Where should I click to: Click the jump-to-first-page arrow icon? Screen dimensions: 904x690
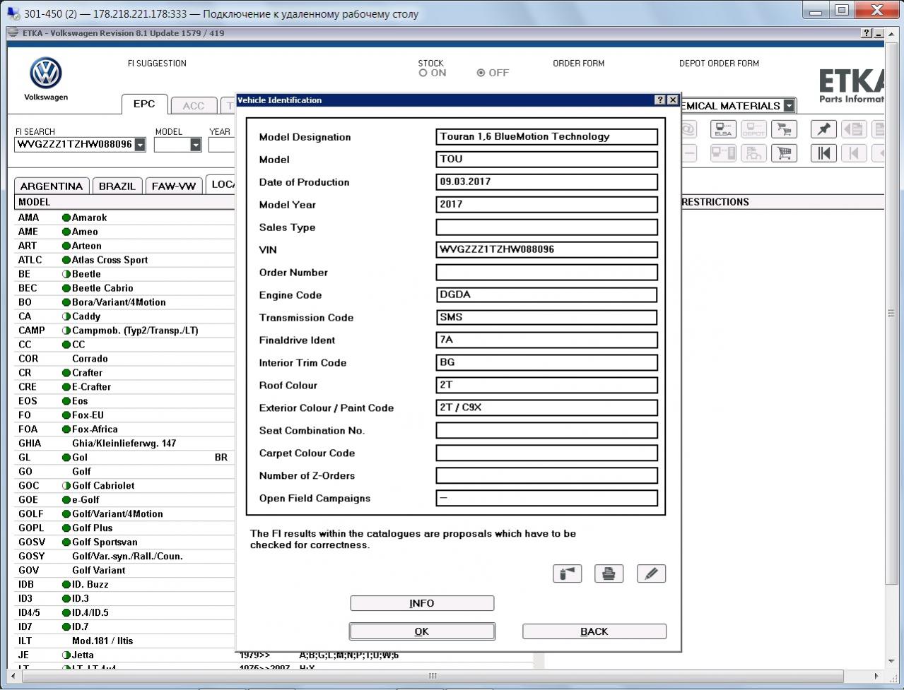click(x=823, y=153)
